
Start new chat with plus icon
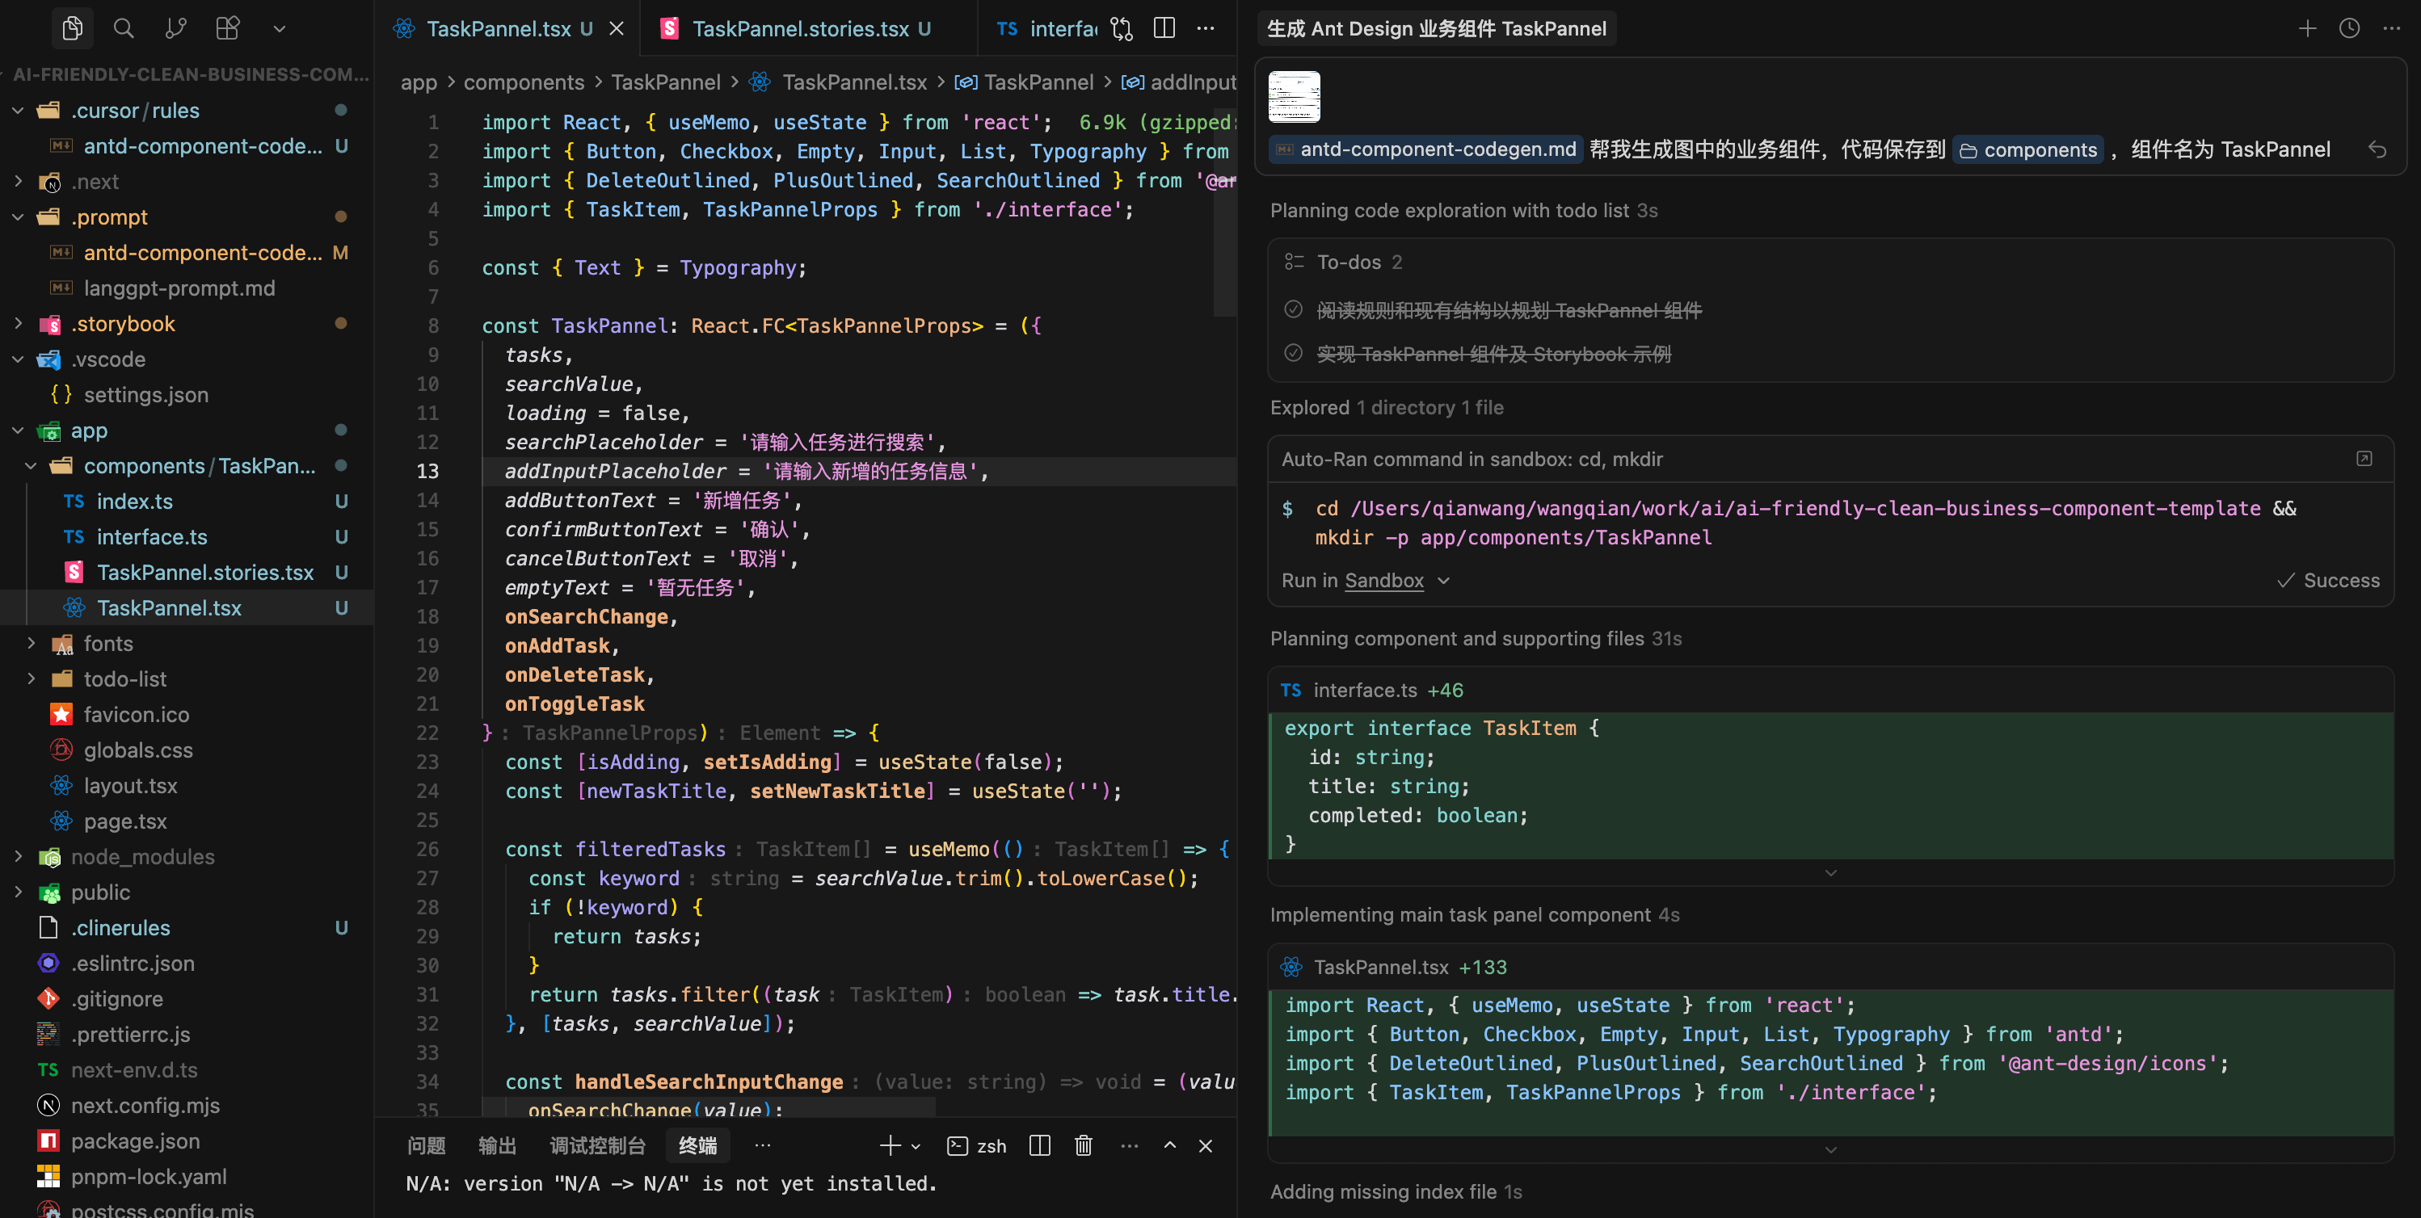point(2306,28)
